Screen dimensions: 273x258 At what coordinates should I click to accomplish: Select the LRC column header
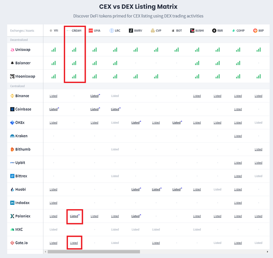point(115,31)
